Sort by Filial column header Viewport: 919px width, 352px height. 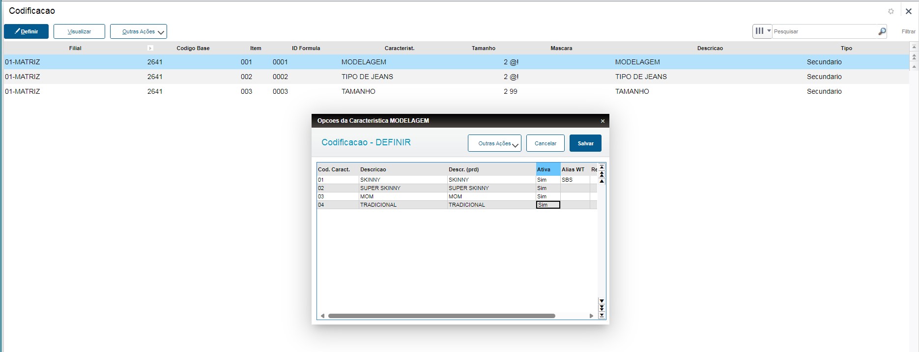[75, 48]
